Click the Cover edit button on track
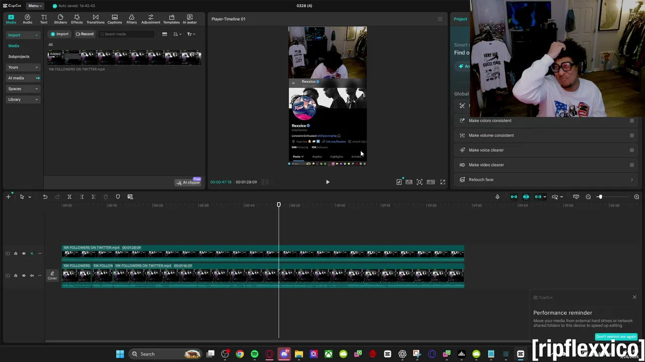This screenshot has width=645, height=362. [52, 276]
